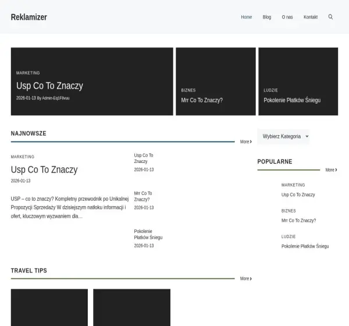
Task: Open the search magnifier icon in header
Action: [330, 17]
